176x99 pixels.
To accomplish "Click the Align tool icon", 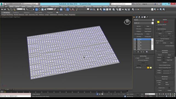I will click(x=94, y=10).
